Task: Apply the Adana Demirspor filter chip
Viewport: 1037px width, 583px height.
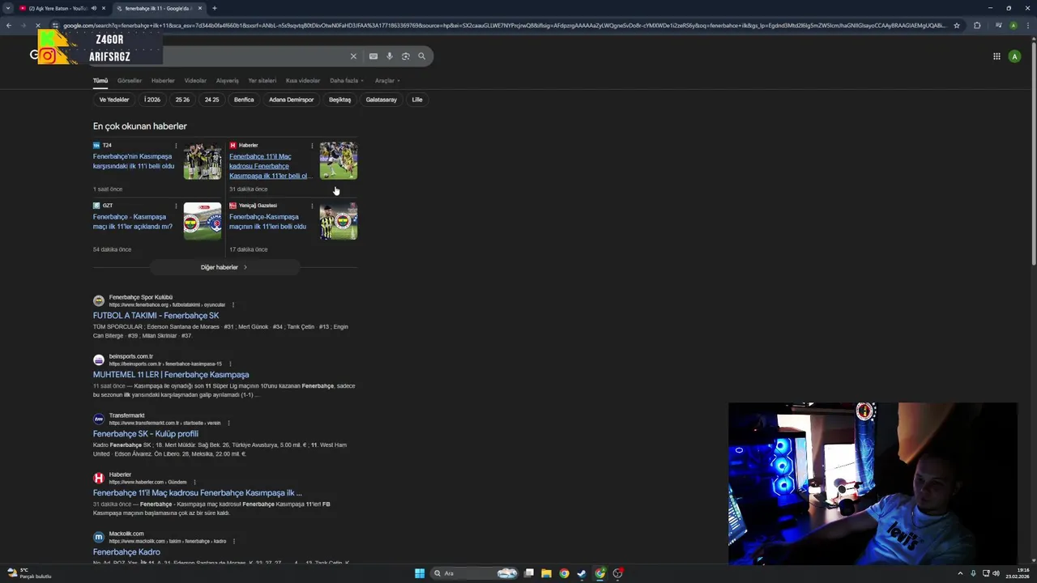Action: point(292,100)
